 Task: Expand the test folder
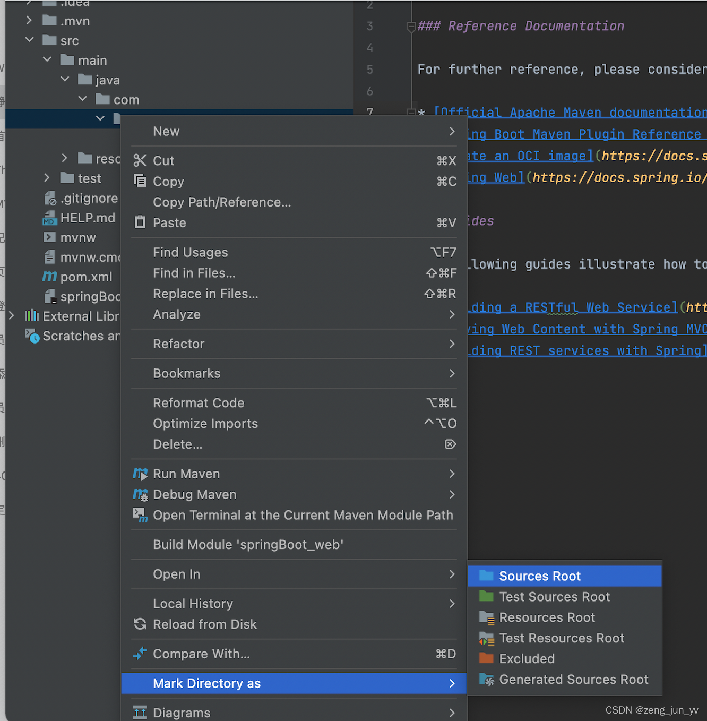(x=47, y=178)
